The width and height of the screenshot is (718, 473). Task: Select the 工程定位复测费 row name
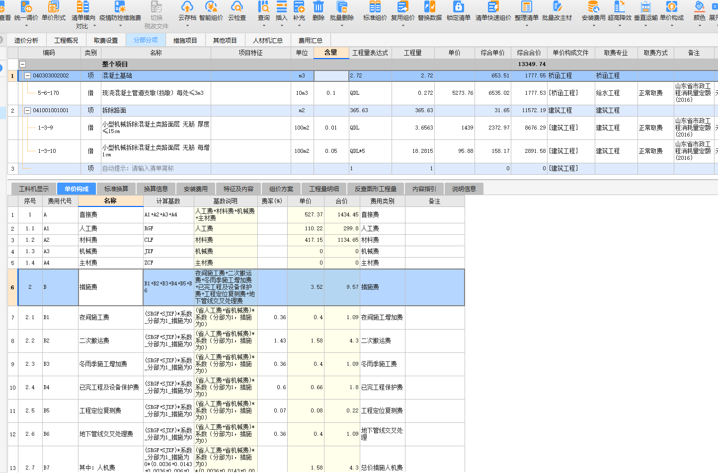(100, 411)
